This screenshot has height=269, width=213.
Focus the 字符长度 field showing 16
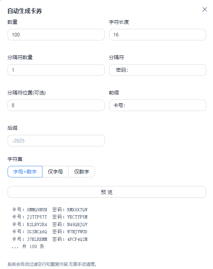point(158,35)
